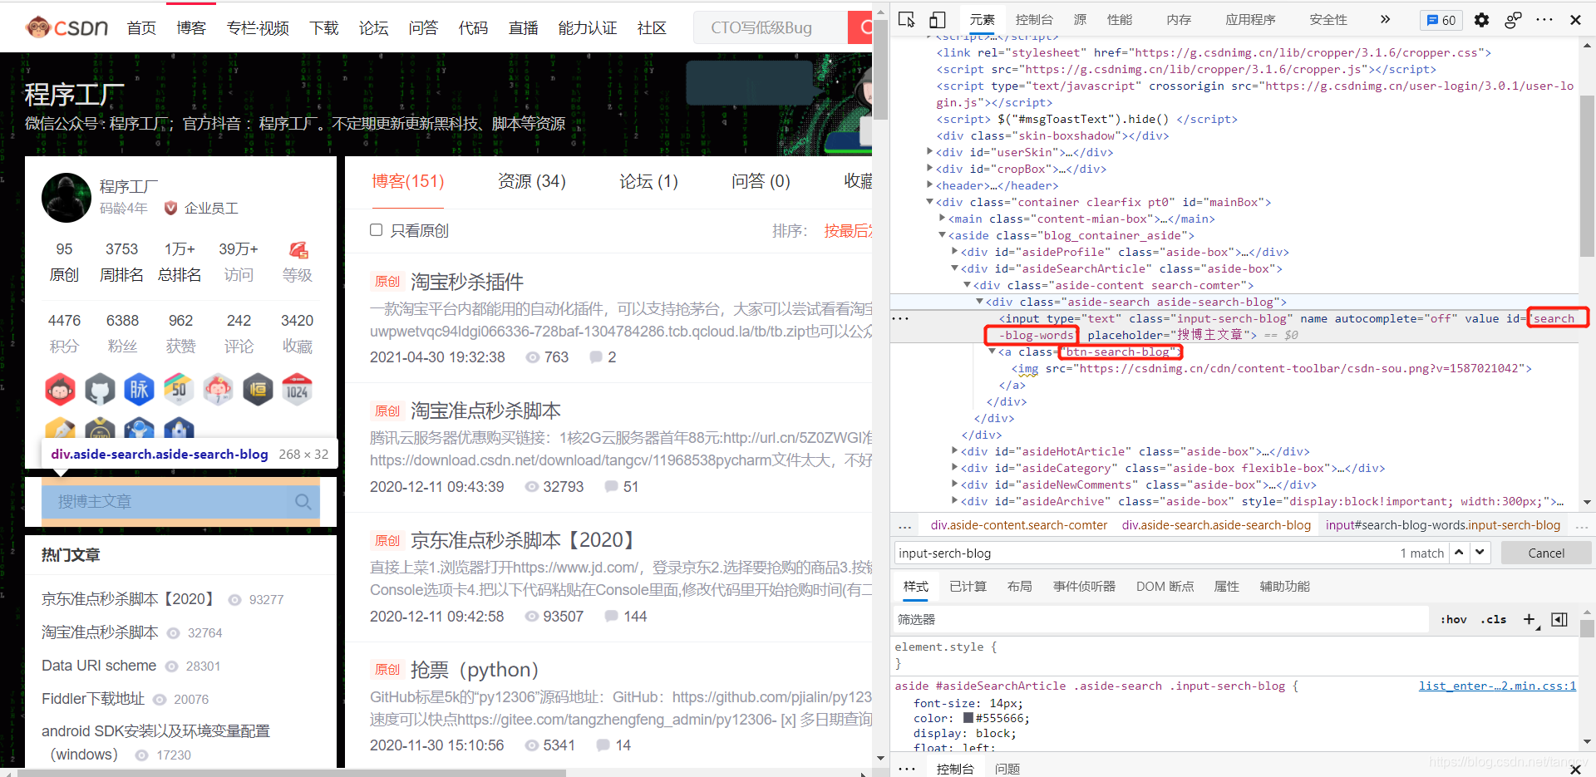Open the 已计算 styles tab
This screenshot has height=777, width=1596.
tap(968, 587)
